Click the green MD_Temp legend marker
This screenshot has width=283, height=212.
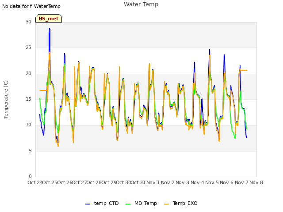coord(128,204)
